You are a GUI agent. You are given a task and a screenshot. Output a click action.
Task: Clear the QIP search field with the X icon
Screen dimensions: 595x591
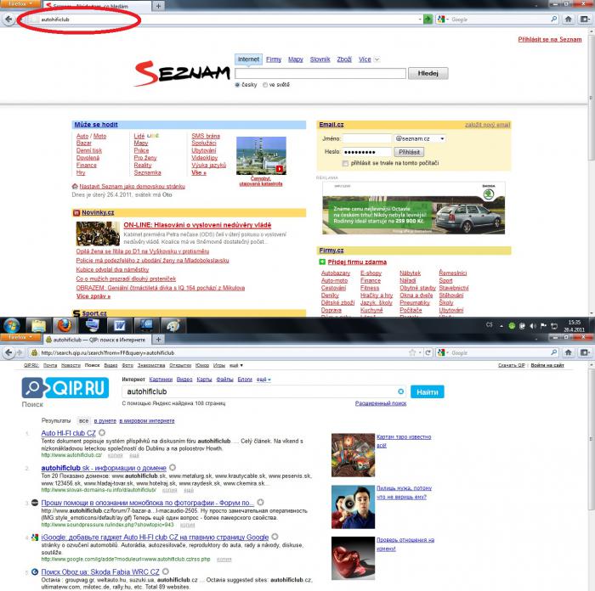[400, 392]
